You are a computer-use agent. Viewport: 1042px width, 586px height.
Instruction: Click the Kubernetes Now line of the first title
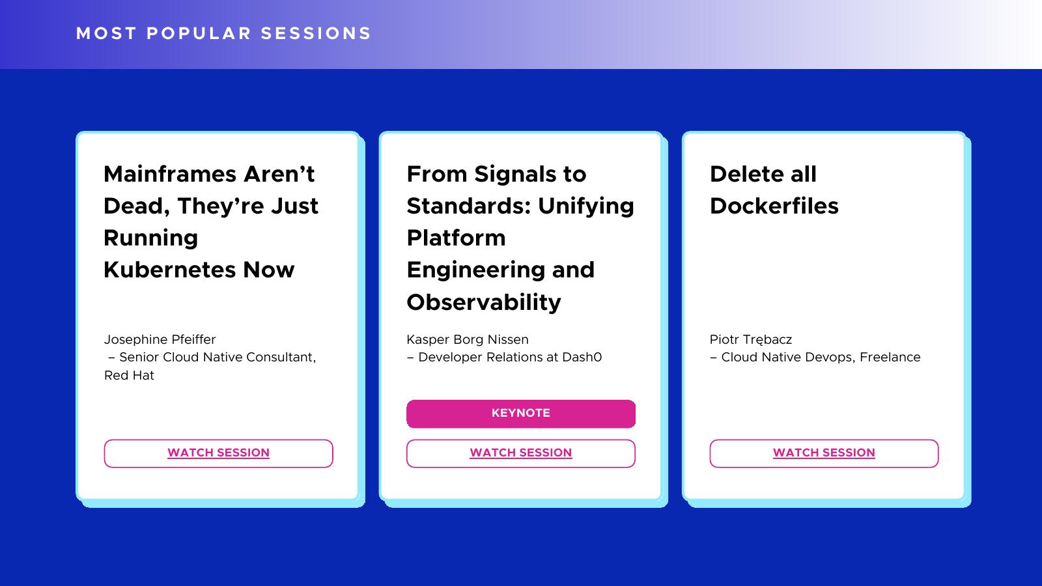pyautogui.click(x=199, y=270)
